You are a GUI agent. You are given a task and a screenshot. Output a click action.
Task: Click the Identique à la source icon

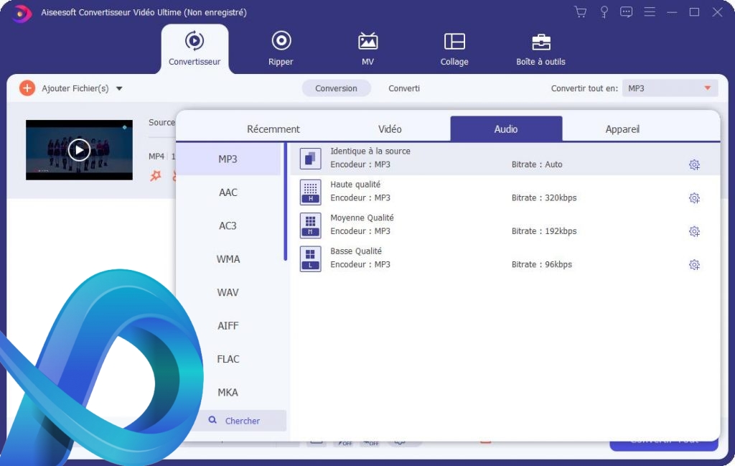[x=310, y=159]
